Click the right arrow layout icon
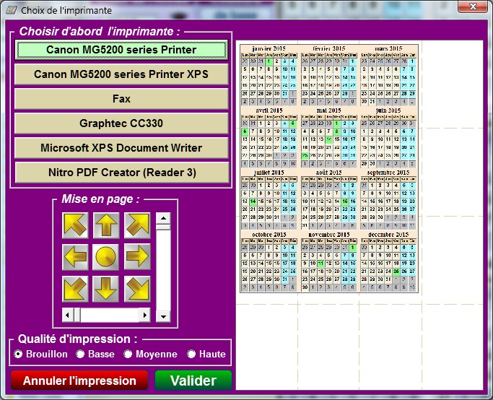Image resolution: width=493 pixels, height=400 pixels. tap(137, 257)
